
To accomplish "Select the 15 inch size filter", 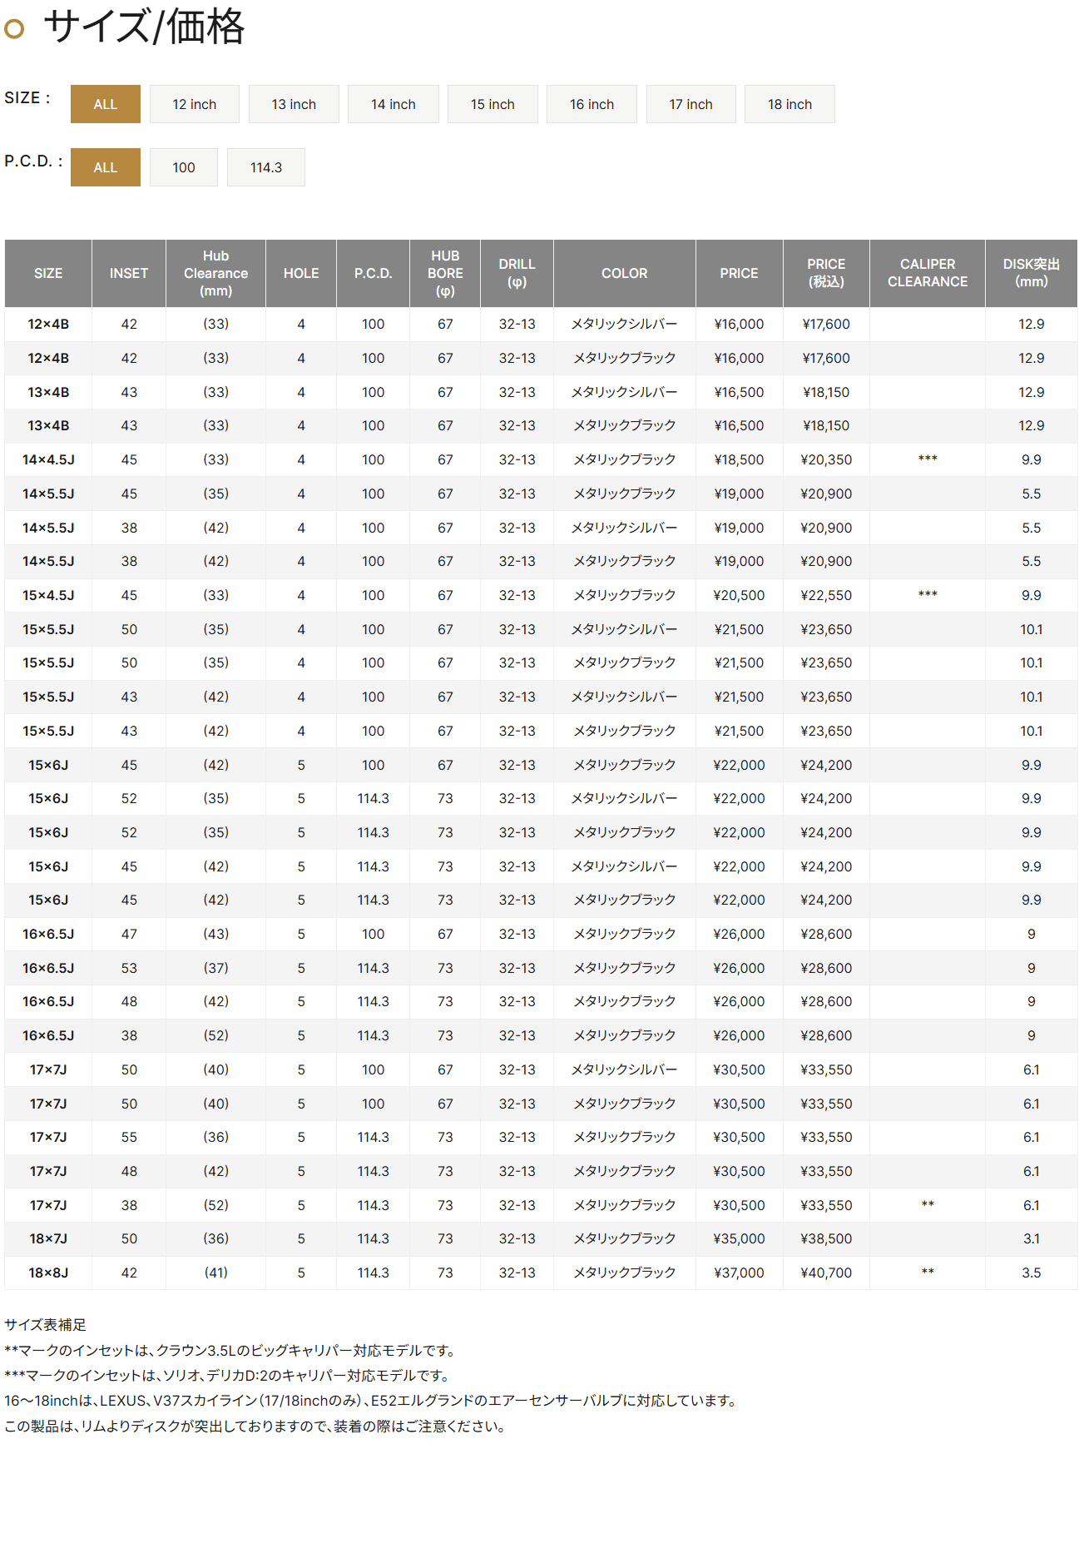I will pyautogui.click(x=493, y=104).
